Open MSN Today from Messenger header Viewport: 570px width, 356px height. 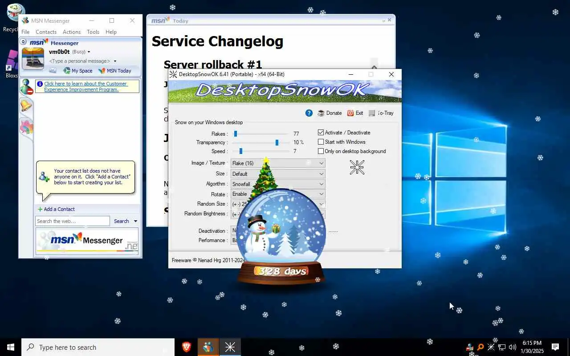click(x=115, y=70)
